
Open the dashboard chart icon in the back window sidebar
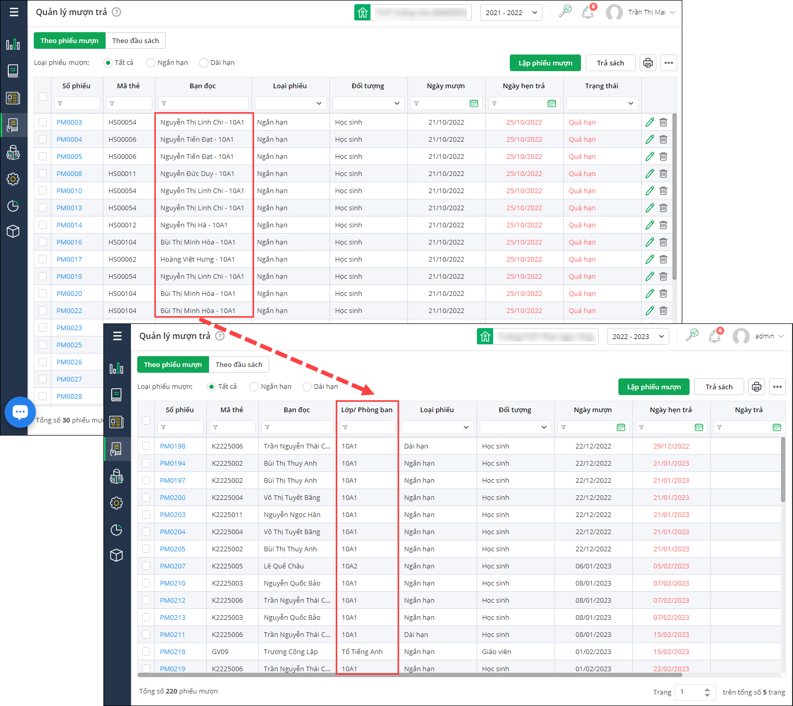click(x=13, y=44)
